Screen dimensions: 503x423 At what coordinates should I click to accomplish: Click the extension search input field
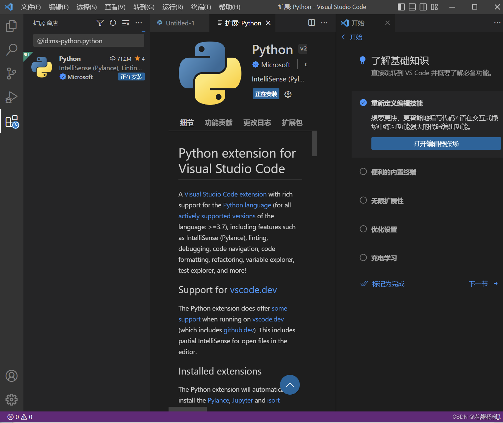(89, 41)
